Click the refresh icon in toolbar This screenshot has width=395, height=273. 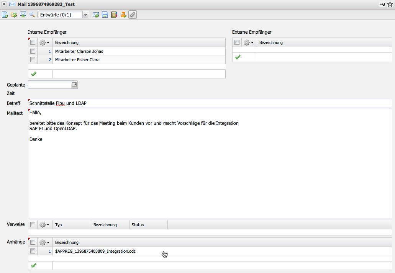(x=14, y=15)
